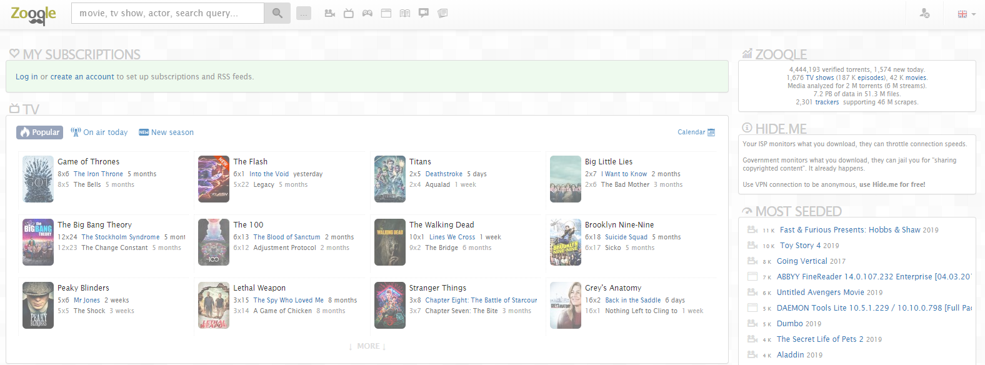The height and width of the screenshot is (365, 985).
Task: Open episode The Iron Throne
Action: [98, 174]
